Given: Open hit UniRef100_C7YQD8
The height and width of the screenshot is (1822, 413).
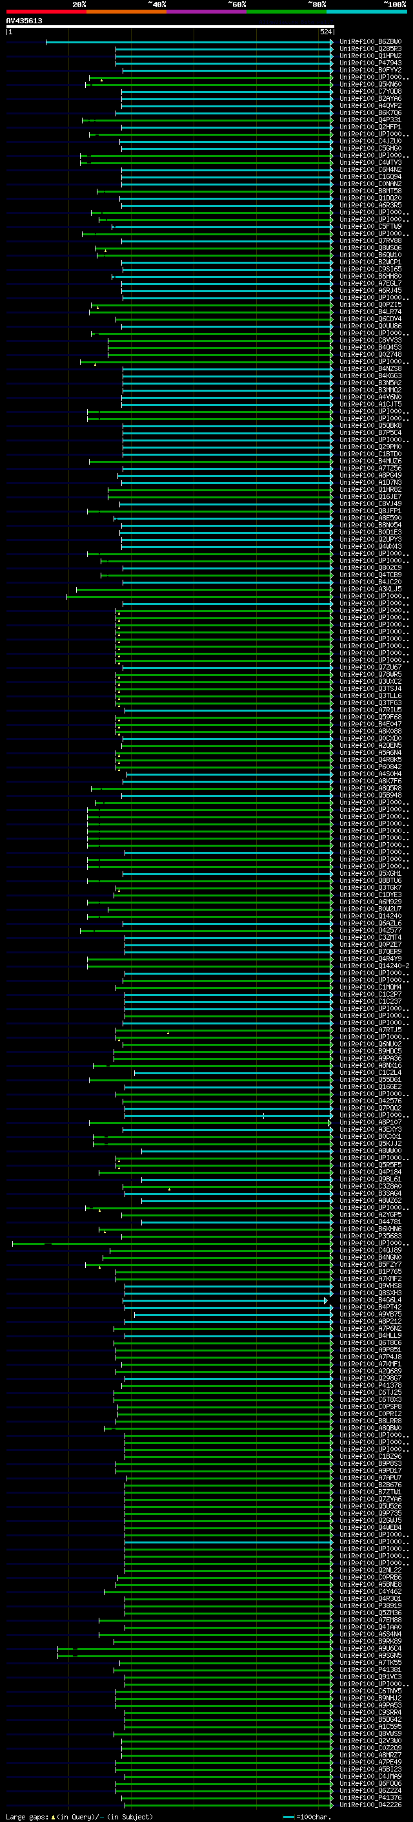Looking at the screenshot, I should coord(370,91).
